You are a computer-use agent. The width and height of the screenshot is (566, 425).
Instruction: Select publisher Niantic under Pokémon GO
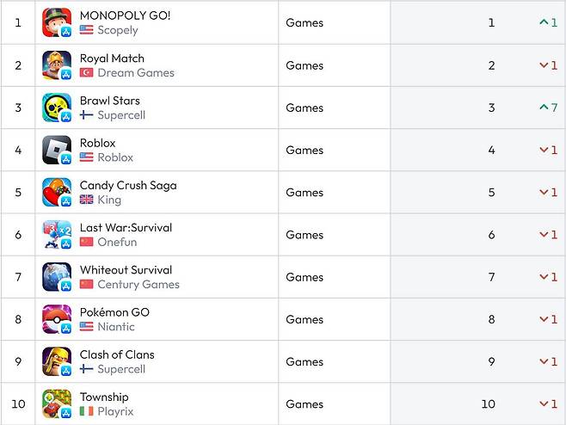point(116,327)
